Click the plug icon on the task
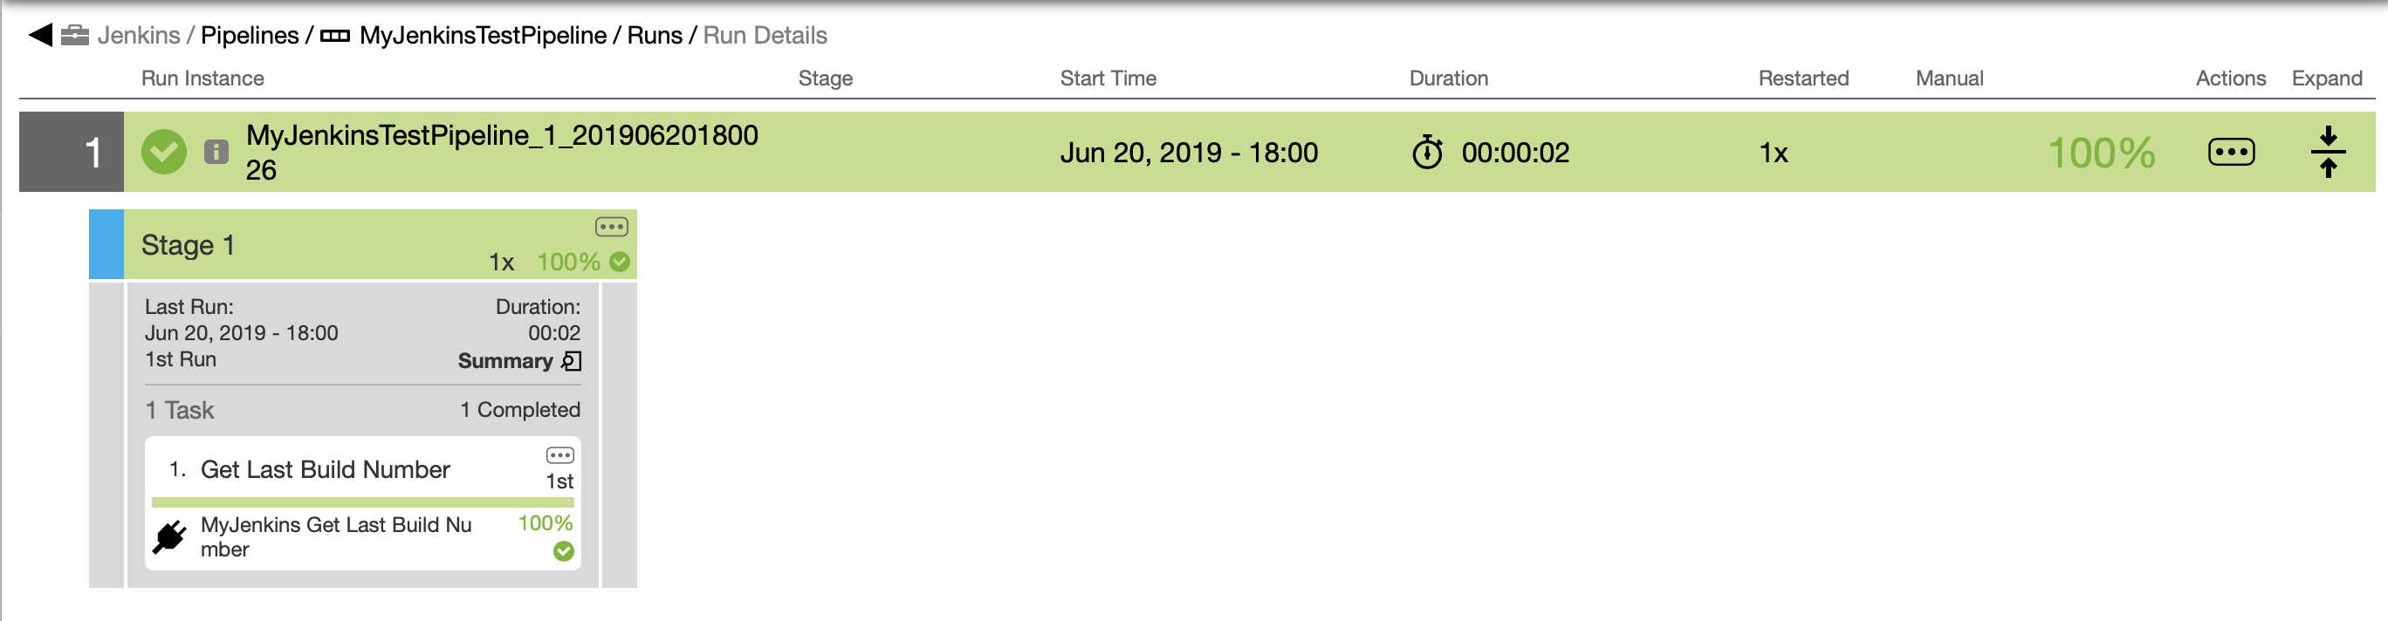Image resolution: width=2388 pixels, height=621 pixels. (x=169, y=537)
